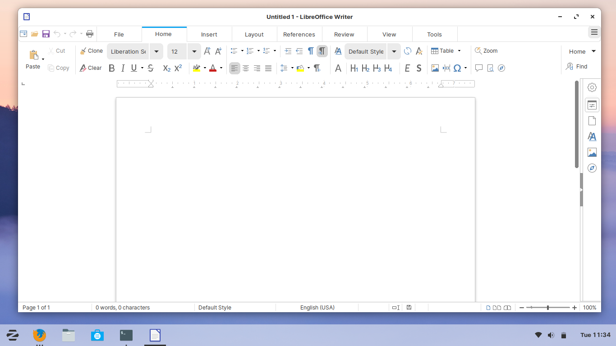Click the Save document icon
This screenshot has height=346, width=616.
46,34
